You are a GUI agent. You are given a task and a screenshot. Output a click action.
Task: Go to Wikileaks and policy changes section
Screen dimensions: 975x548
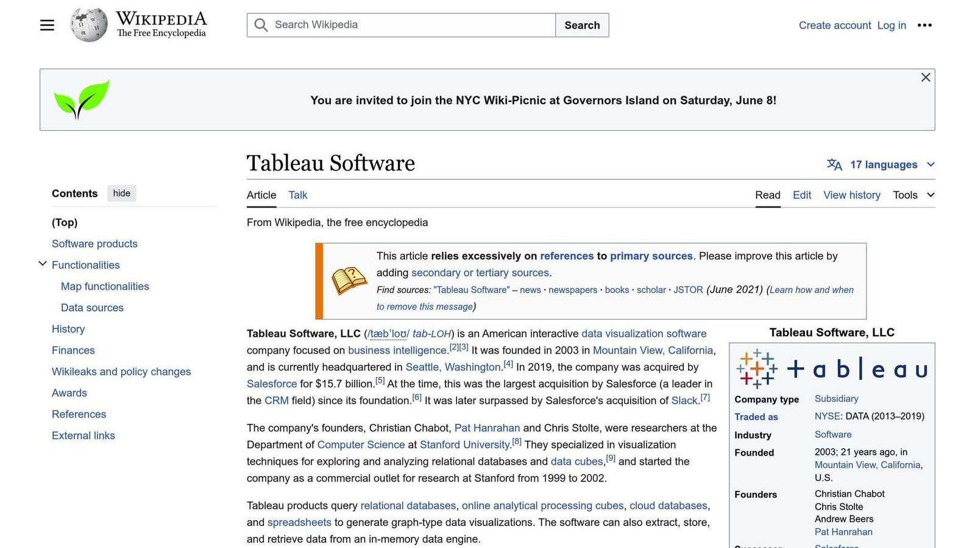[121, 371]
